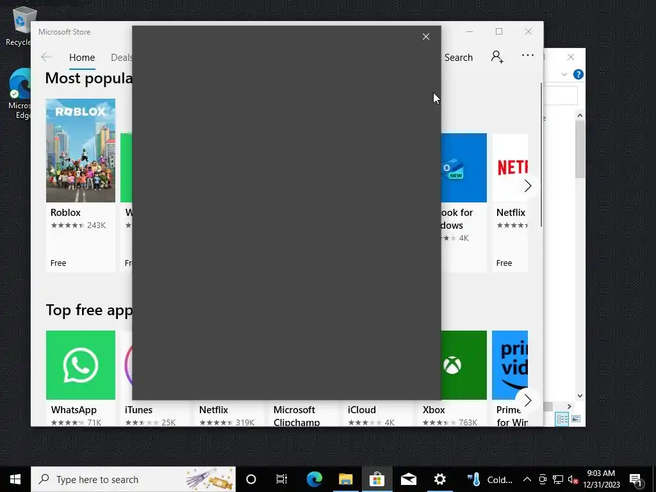This screenshot has height=492, width=656.
Task: Click the Microsoft Store taskbar icon
Action: tap(377, 479)
